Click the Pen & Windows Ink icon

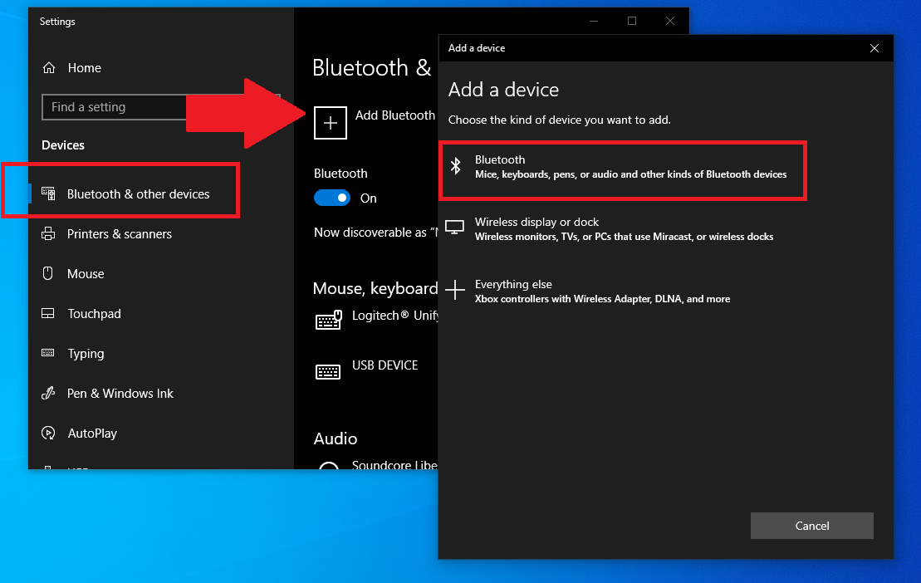pyautogui.click(x=50, y=393)
